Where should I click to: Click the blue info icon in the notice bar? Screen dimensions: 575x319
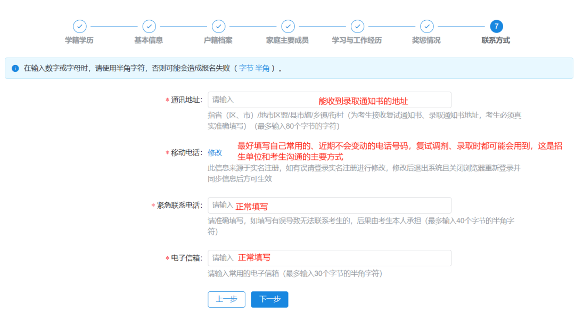[x=15, y=69]
